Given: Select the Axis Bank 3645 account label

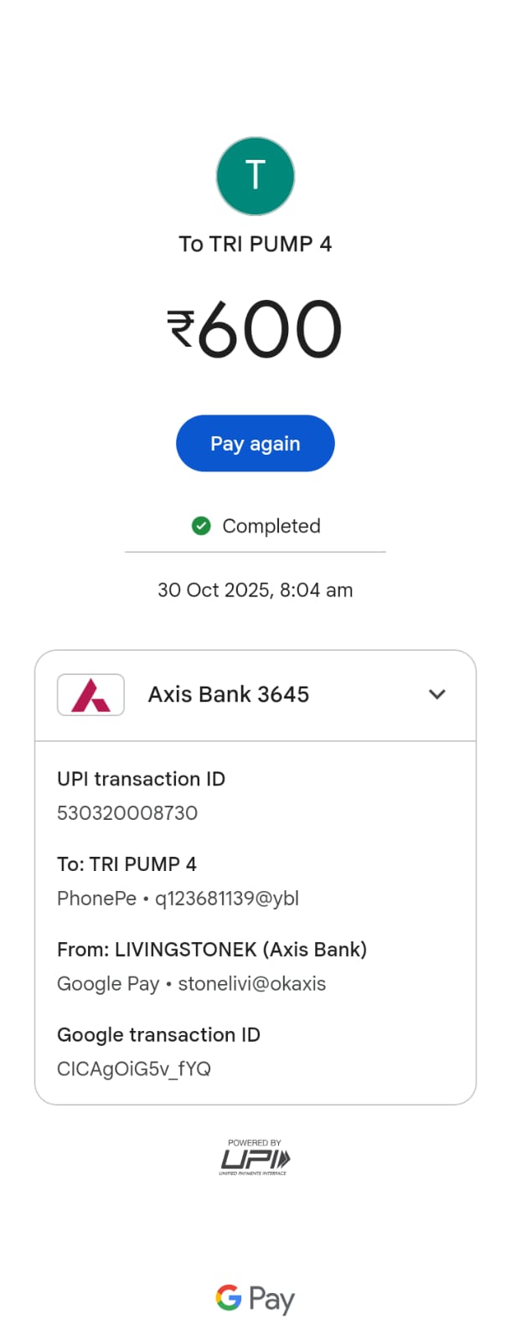Looking at the screenshot, I should tap(229, 694).
